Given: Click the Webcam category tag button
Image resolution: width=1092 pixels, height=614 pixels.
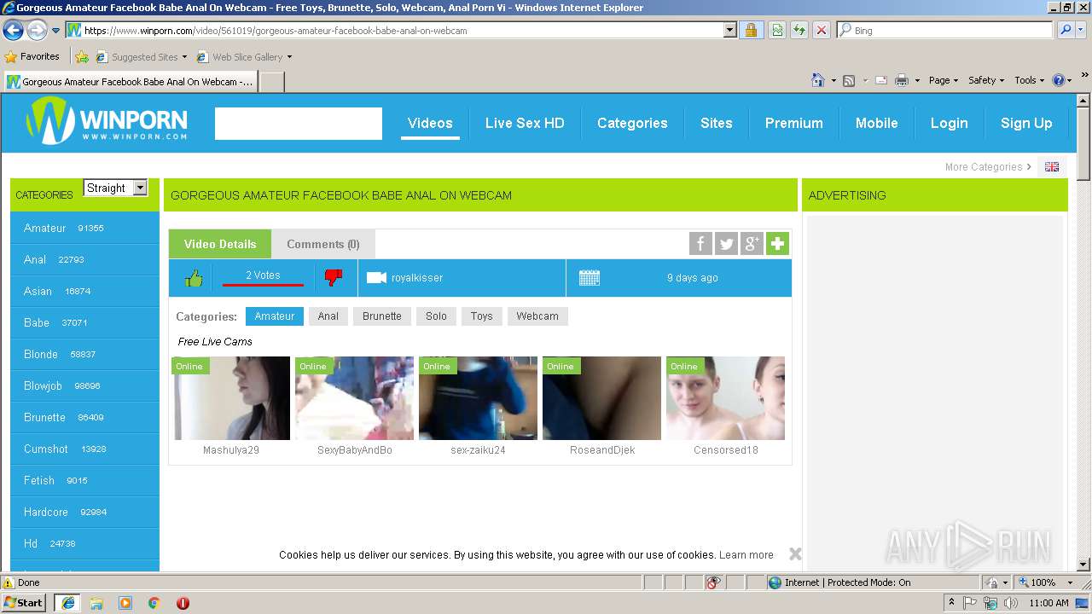Looking at the screenshot, I should 537,316.
